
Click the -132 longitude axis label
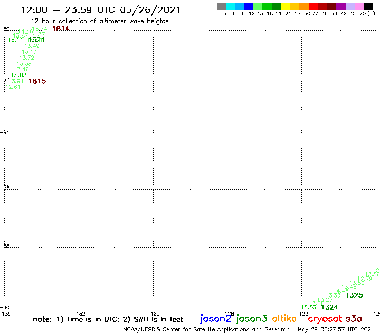[79, 314]
